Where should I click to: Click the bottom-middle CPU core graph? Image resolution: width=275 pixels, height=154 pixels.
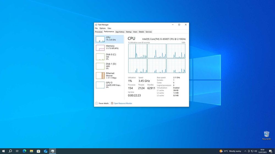point(157,66)
